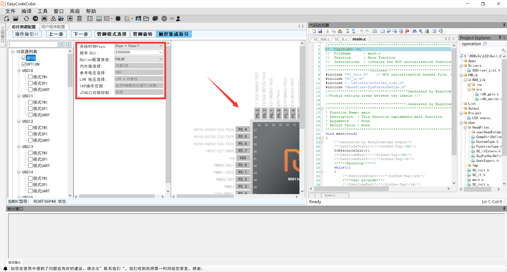Switch to the SC_Init.c editor tab
507x272 pixels.
[x=321, y=39]
